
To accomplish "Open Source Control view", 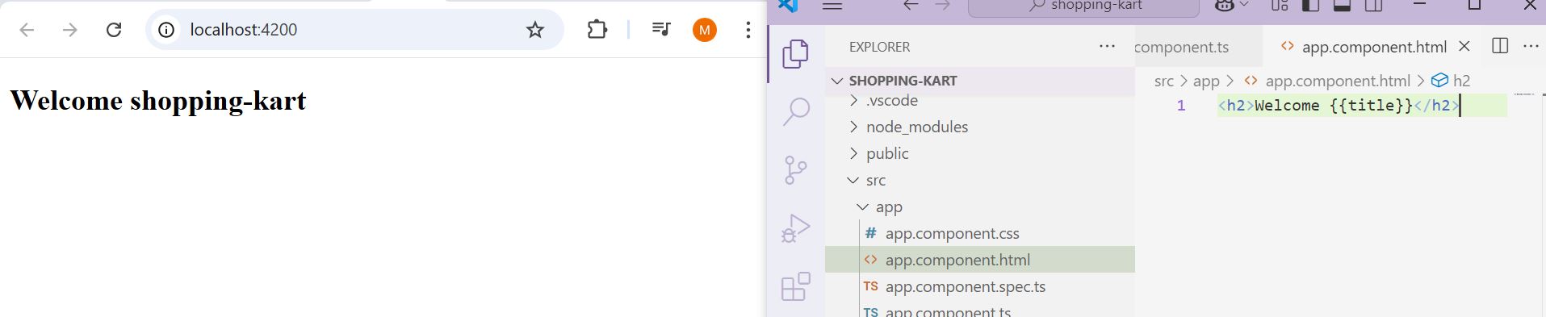I will 796,170.
